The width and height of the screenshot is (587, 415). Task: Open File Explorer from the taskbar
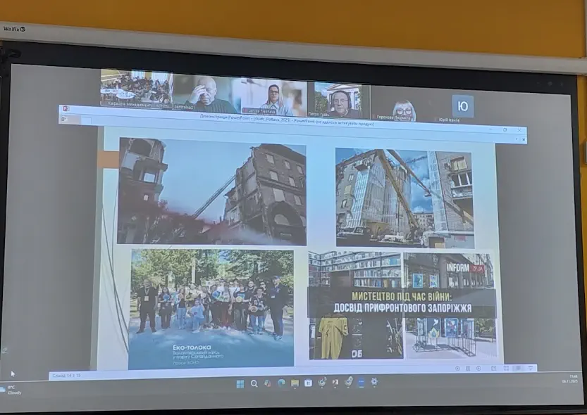click(295, 383)
